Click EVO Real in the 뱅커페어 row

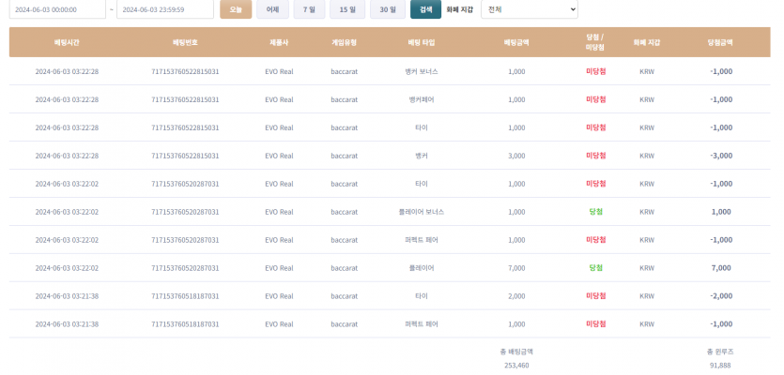tap(279, 99)
